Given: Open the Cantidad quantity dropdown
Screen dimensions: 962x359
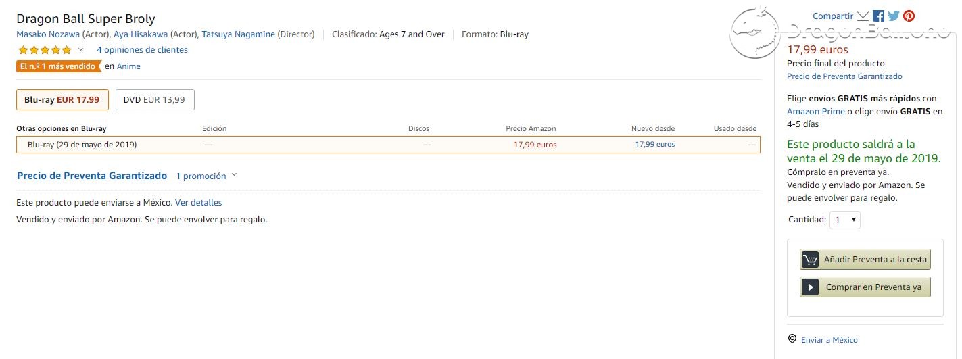Looking at the screenshot, I should [845, 220].
